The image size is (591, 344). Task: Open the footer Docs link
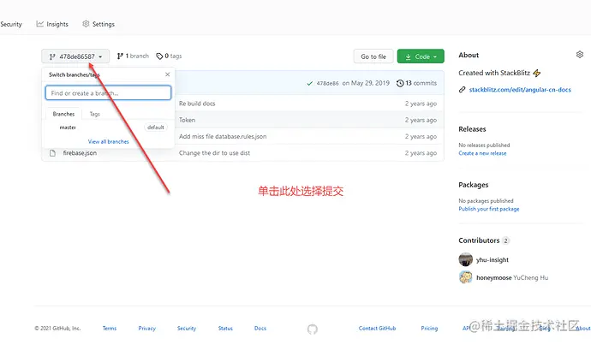click(260, 329)
